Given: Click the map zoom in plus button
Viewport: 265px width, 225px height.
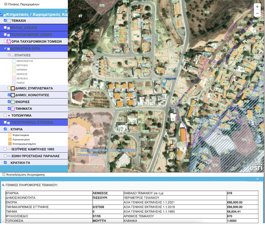Looking at the screenshot, I should [257, 7].
